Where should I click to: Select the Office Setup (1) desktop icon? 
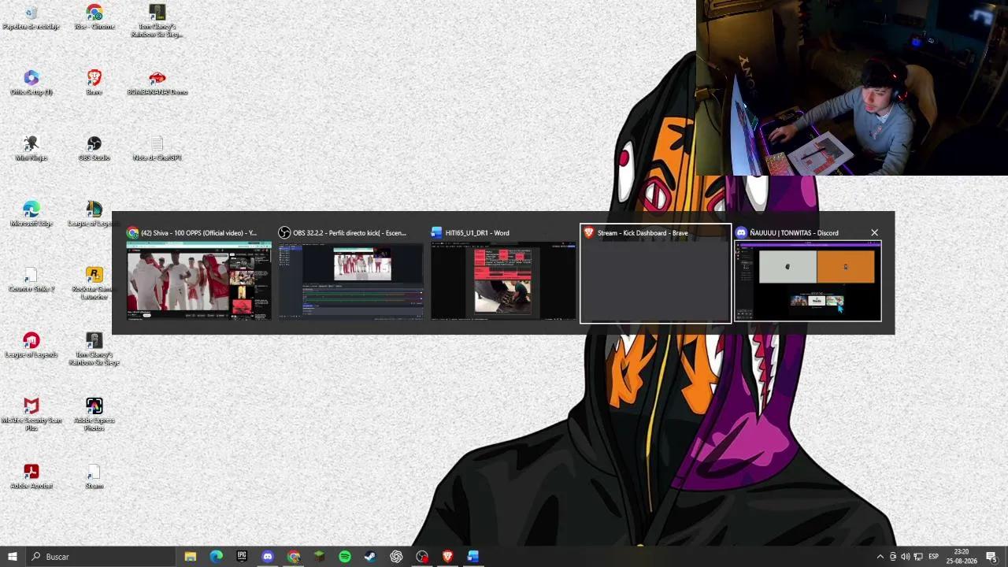click(x=31, y=83)
